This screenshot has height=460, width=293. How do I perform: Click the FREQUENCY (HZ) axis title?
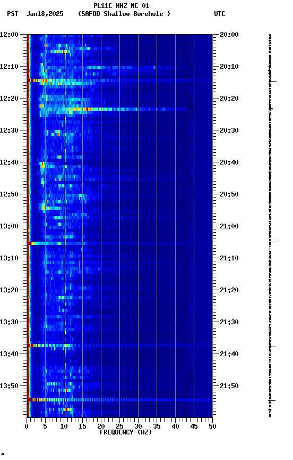126,432
